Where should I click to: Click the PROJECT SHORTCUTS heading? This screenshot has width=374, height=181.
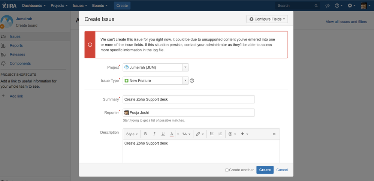pyautogui.click(x=18, y=75)
